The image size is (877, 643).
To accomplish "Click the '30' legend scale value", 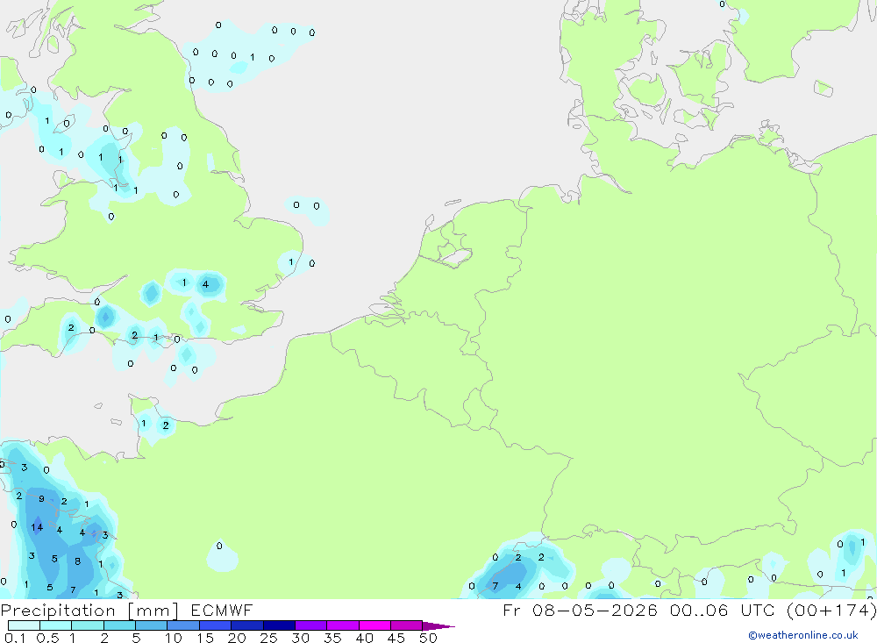I will [301, 638].
